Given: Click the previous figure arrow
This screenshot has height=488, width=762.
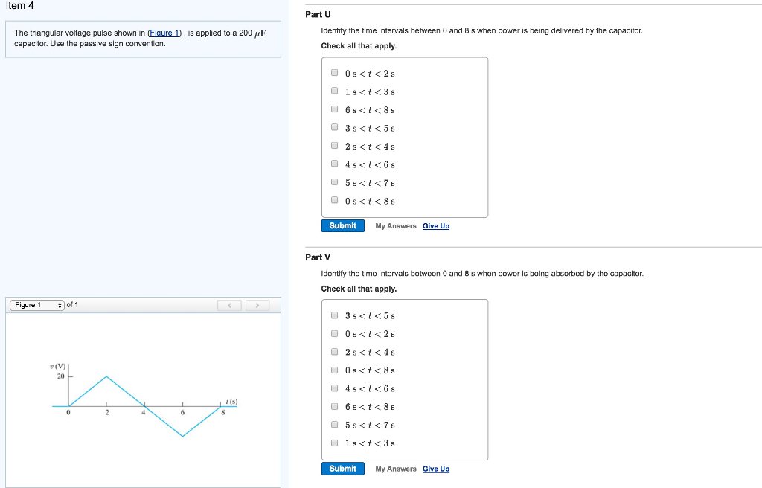Looking at the screenshot, I should coord(229,305).
